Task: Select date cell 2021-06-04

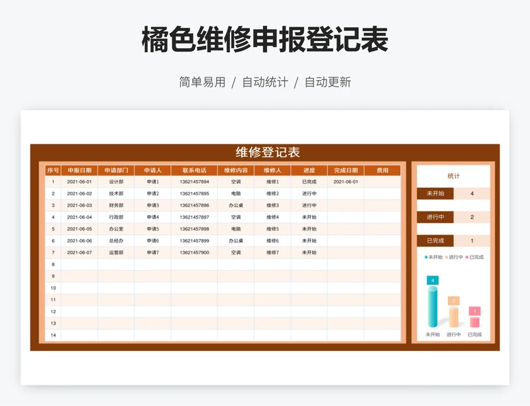Action: coord(79,217)
